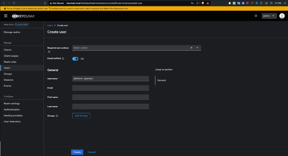Click the Current realm badge

click(x=21, y=24)
